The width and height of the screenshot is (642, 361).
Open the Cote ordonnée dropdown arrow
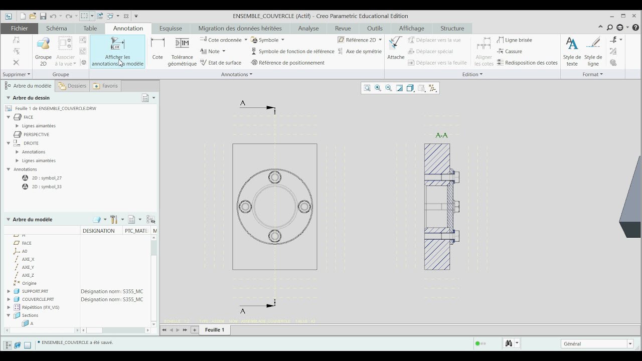(246, 40)
